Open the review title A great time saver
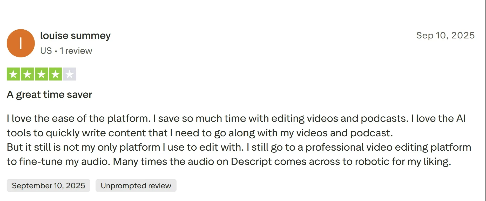The image size is (486, 201). 49,95
